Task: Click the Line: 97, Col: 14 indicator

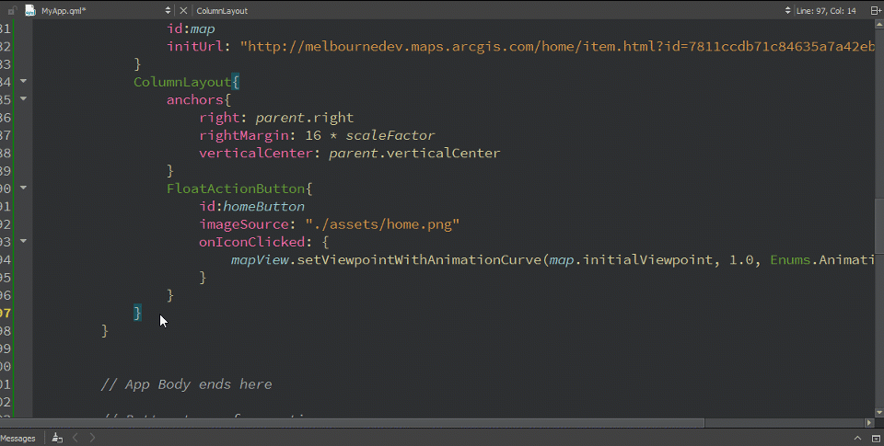Action: (826, 11)
